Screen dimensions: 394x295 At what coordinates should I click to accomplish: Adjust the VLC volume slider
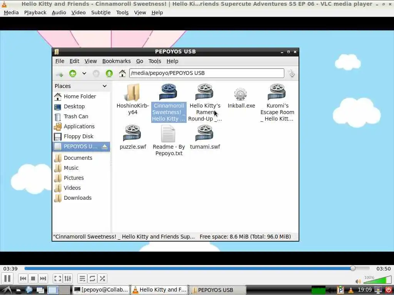(x=378, y=280)
